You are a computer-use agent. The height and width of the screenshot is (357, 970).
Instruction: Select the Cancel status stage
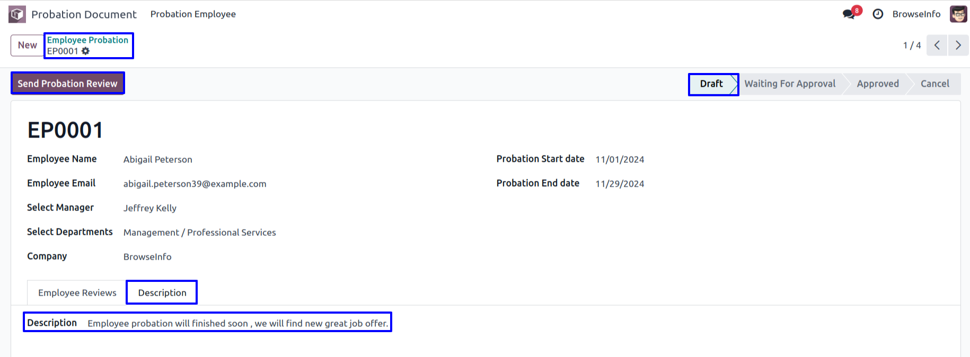934,84
